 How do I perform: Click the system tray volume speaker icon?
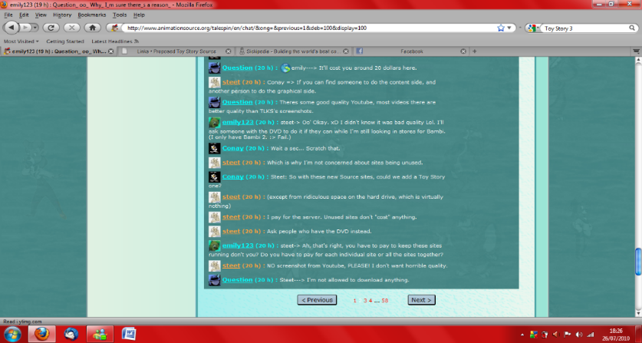pyautogui.click(x=579, y=334)
